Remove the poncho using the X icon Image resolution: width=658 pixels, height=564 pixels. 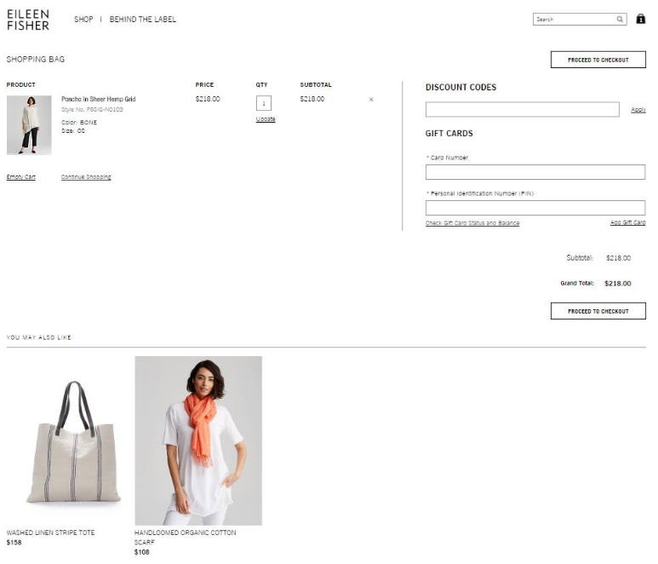(371, 100)
